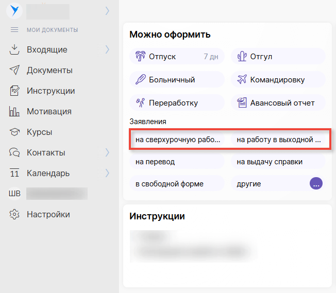This screenshot has width=336, height=293.
Task: Click the Мотивация chart icon
Action: pos(14,112)
